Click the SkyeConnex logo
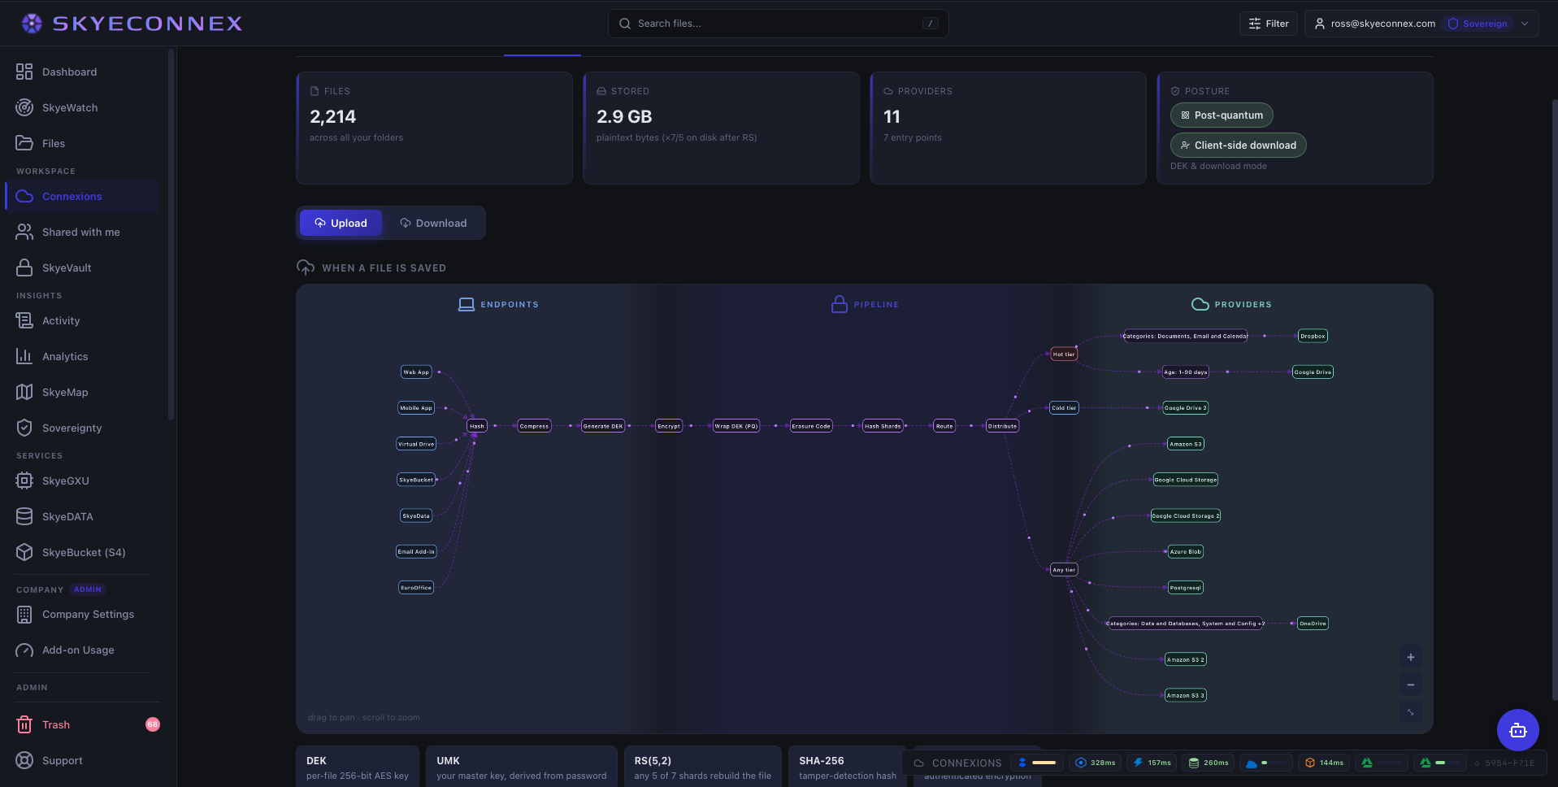The height and width of the screenshot is (787, 1558). click(132, 24)
